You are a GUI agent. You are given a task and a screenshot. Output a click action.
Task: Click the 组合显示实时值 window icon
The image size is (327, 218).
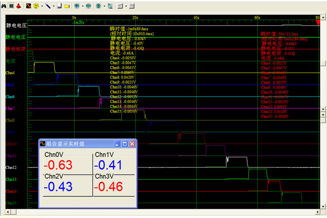click(42, 144)
